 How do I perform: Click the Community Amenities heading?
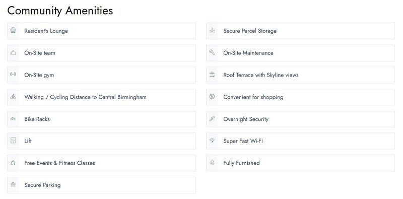(60, 11)
